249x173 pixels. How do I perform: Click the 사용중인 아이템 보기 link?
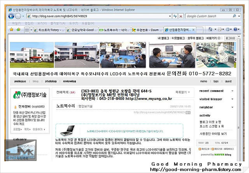[213, 134]
